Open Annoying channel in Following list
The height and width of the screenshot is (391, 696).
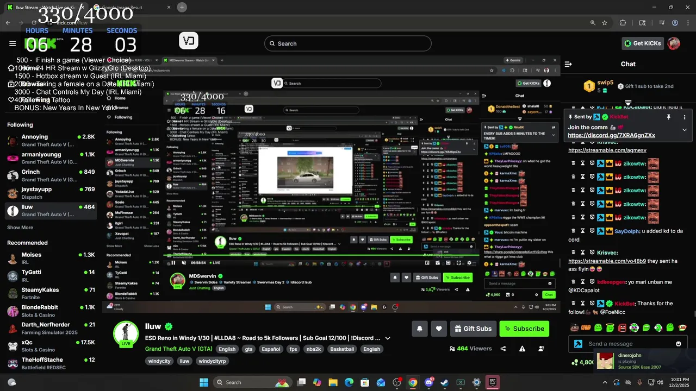tap(51, 141)
